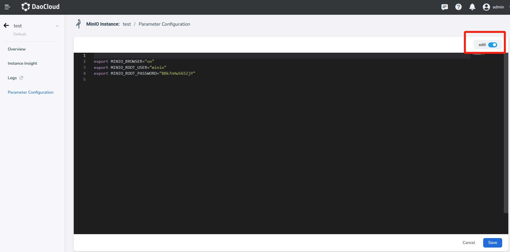
Task: Open the chat messages icon
Action: pyautogui.click(x=444, y=7)
